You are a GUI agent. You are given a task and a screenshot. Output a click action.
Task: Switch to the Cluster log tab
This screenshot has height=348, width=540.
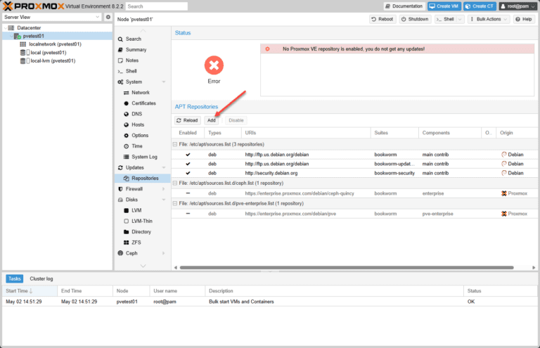pos(41,279)
